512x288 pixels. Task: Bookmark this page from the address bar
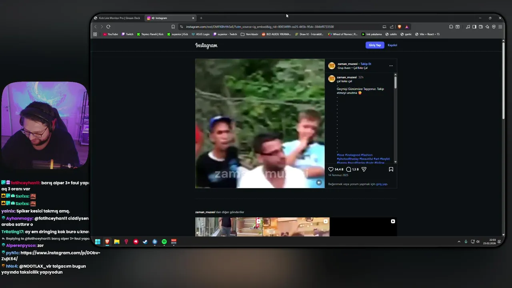point(173,27)
